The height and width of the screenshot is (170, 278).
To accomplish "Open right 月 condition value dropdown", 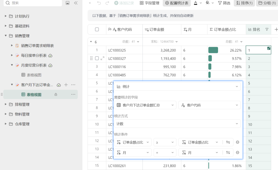I will (200, 152).
